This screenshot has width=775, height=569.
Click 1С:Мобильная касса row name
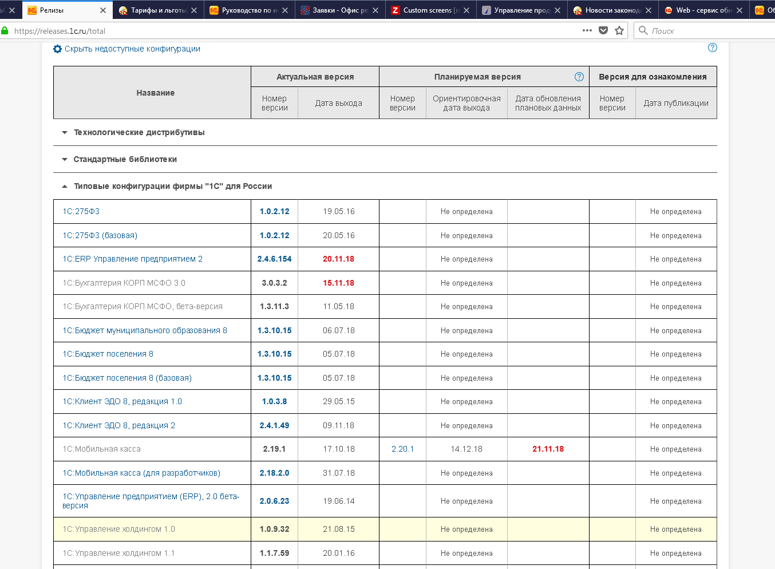click(x=102, y=449)
